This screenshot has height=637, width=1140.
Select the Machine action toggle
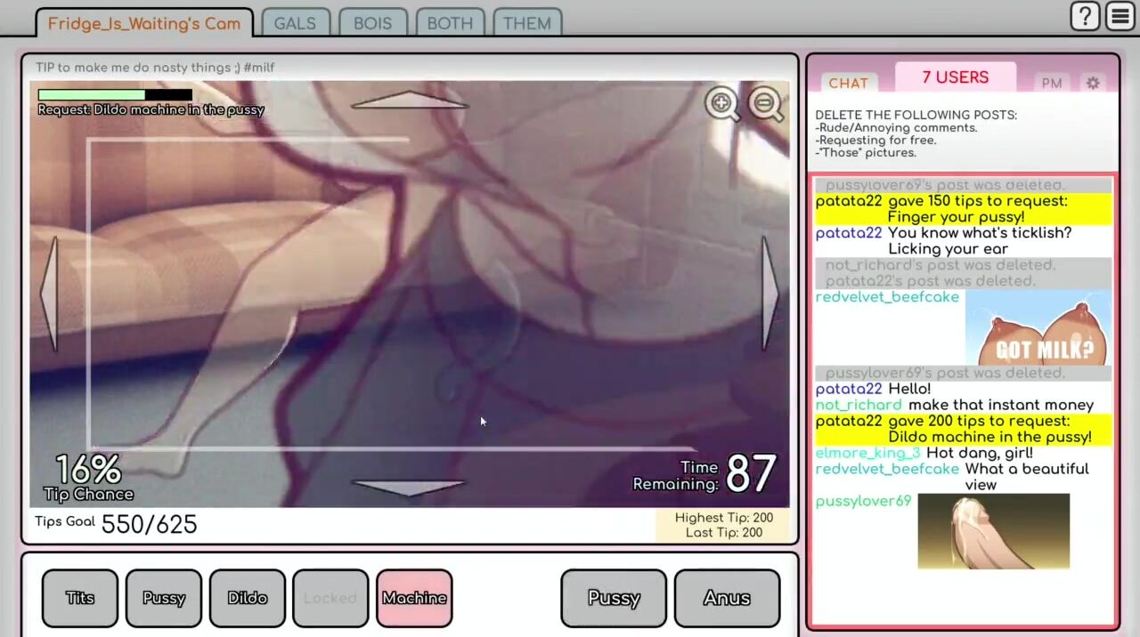[414, 598]
